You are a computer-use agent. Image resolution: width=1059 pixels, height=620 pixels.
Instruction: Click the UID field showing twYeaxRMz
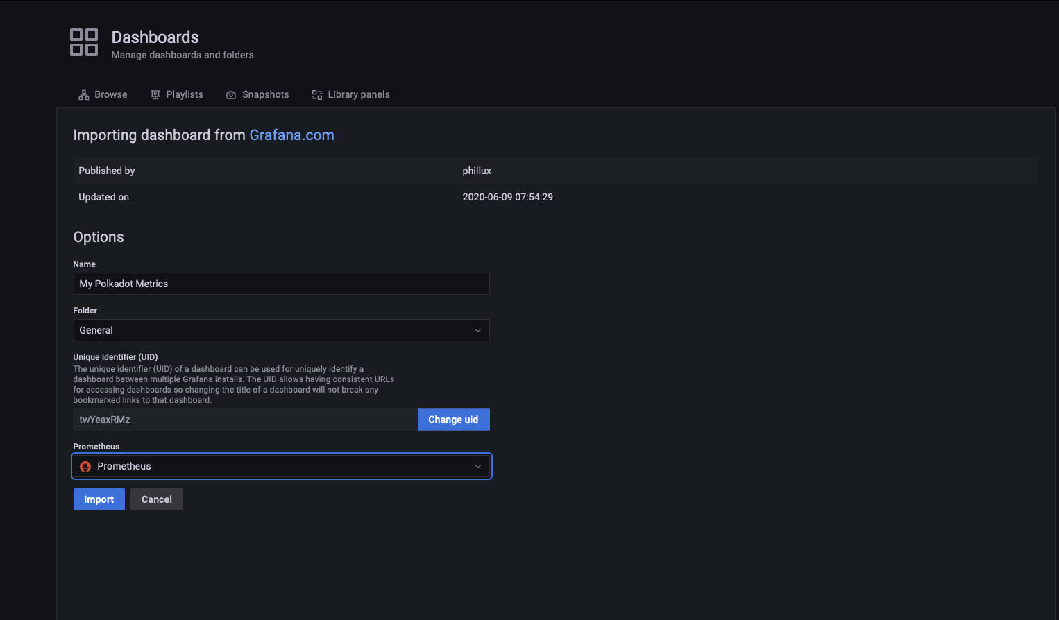coord(245,420)
